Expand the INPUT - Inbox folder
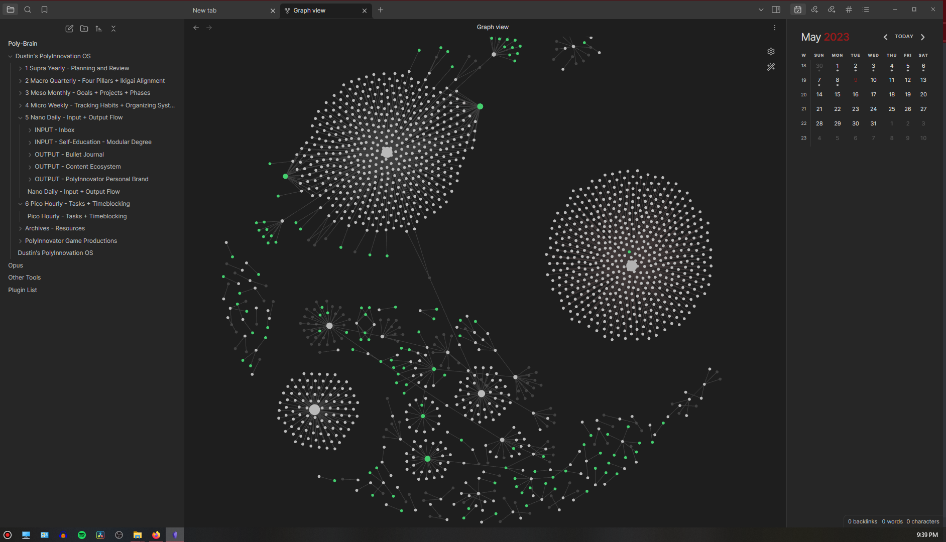Image resolution: width=946 pixels, height=542 pixels. click(x=30, y=130)
